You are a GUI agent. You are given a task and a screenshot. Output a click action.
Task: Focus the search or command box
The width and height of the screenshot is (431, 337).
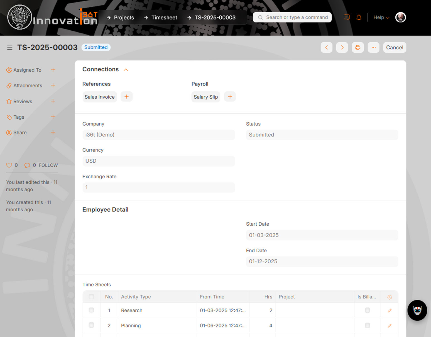click(x=292, y=17)
